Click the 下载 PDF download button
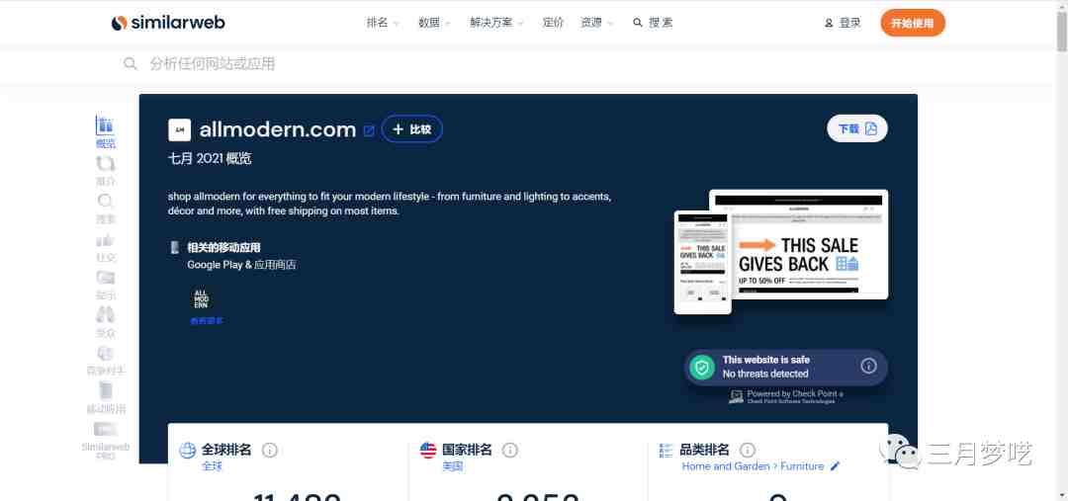 [x=856, y=128]
